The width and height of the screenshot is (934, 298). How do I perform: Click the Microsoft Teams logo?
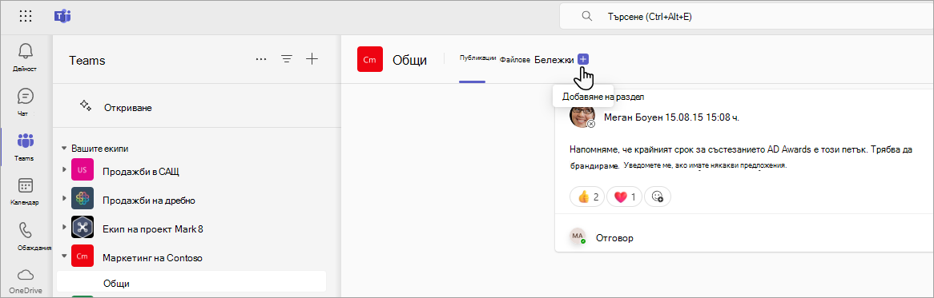[62, 16]
